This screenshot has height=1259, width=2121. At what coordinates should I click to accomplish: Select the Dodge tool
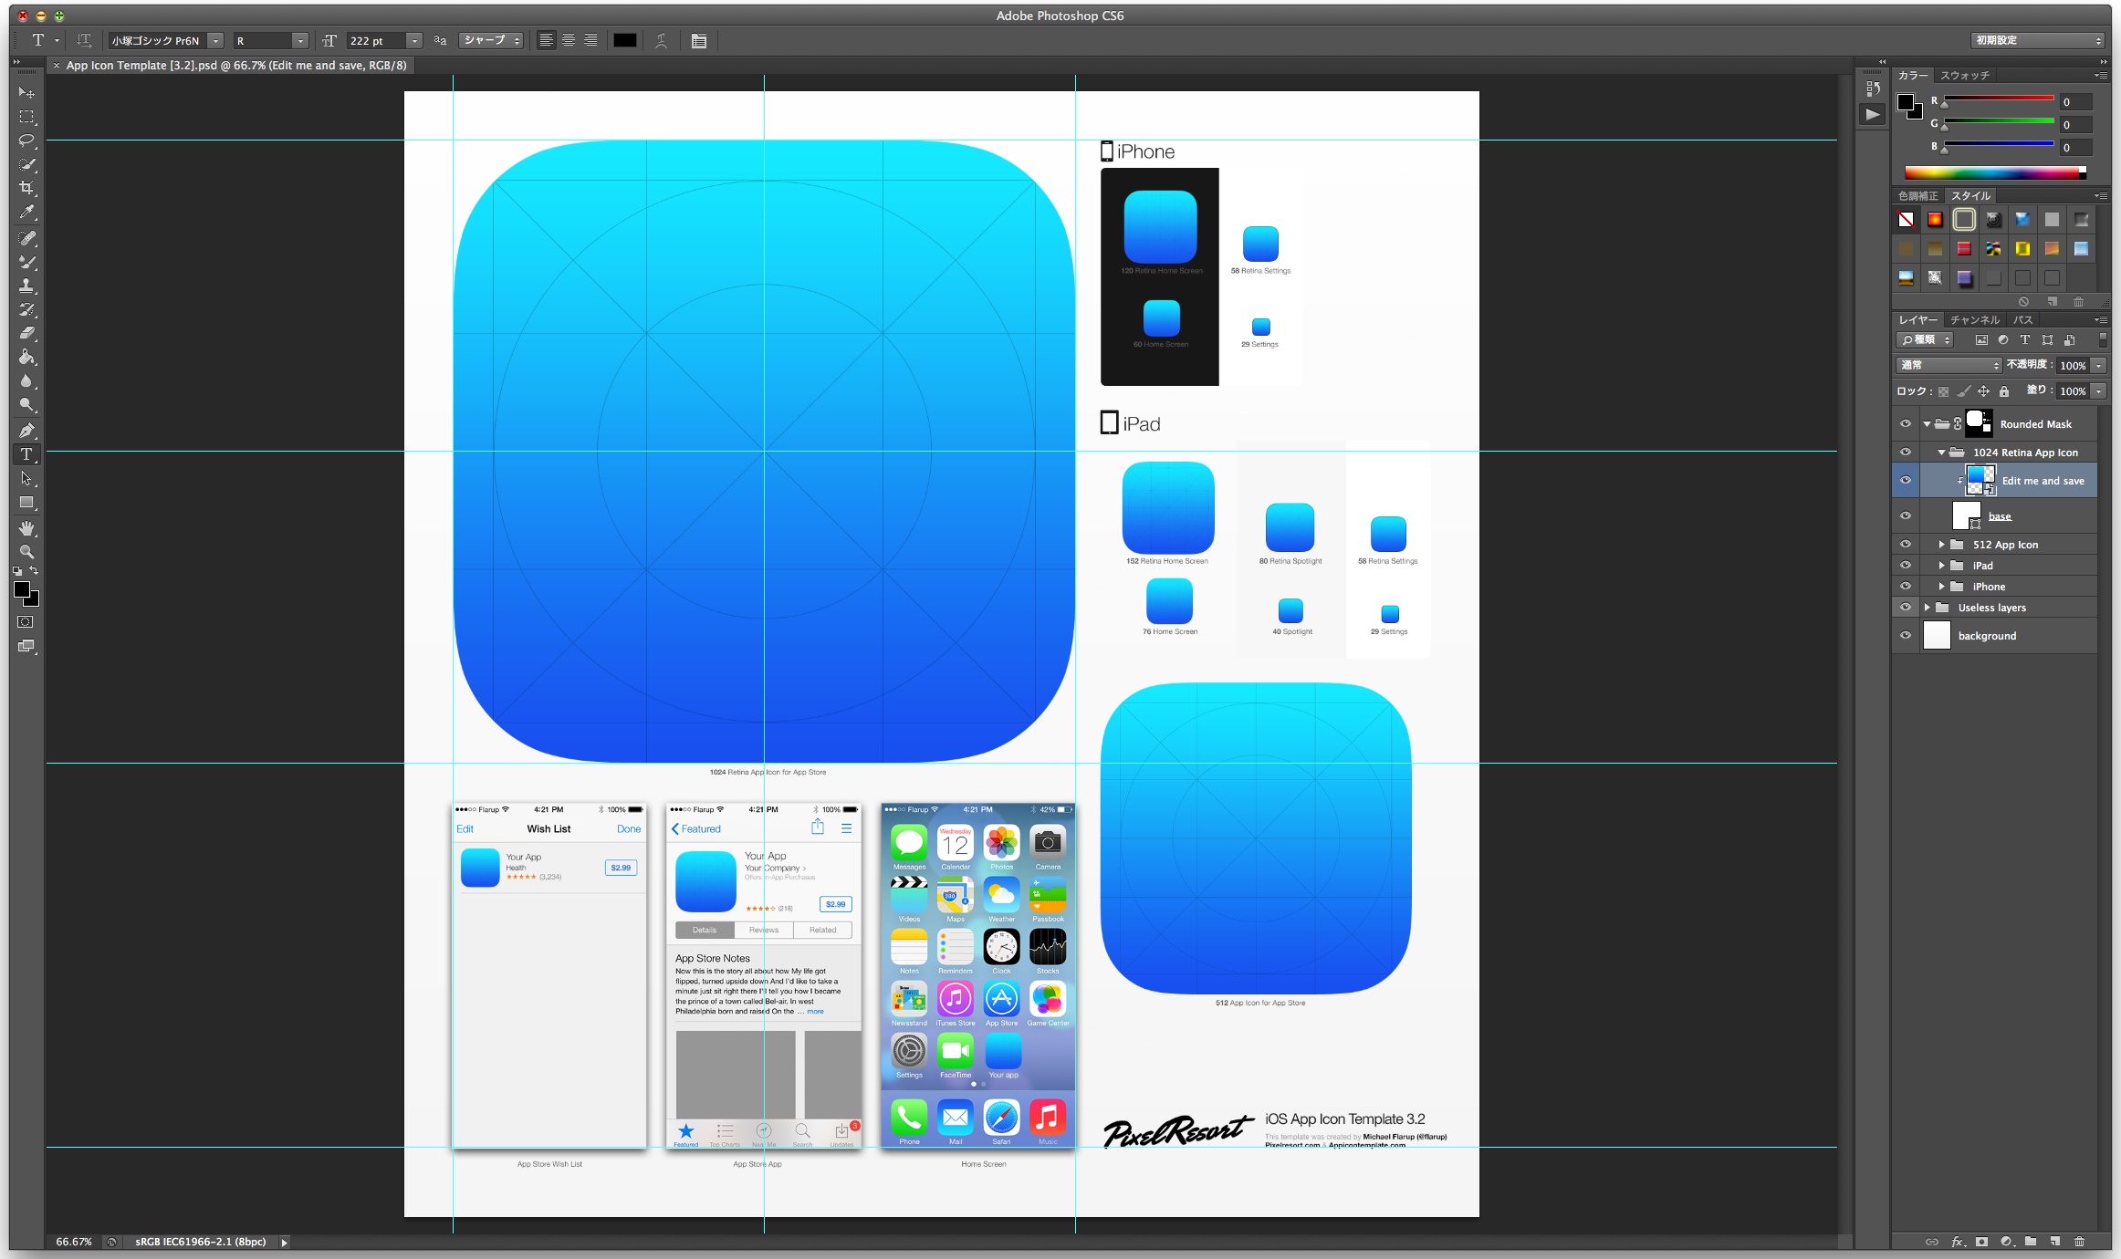[x=26, y=404]
